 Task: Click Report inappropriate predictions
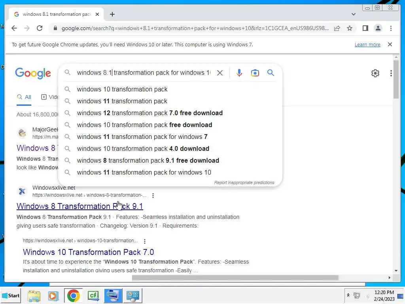(244, 182)
